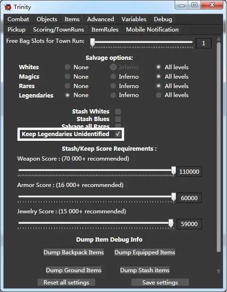227x292 pixels.
Task: Minimize the Trinity window
Action: 181,5
